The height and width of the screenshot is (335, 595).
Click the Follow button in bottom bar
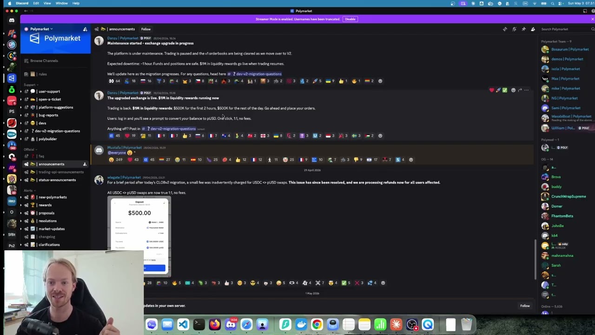pos(525,306)
